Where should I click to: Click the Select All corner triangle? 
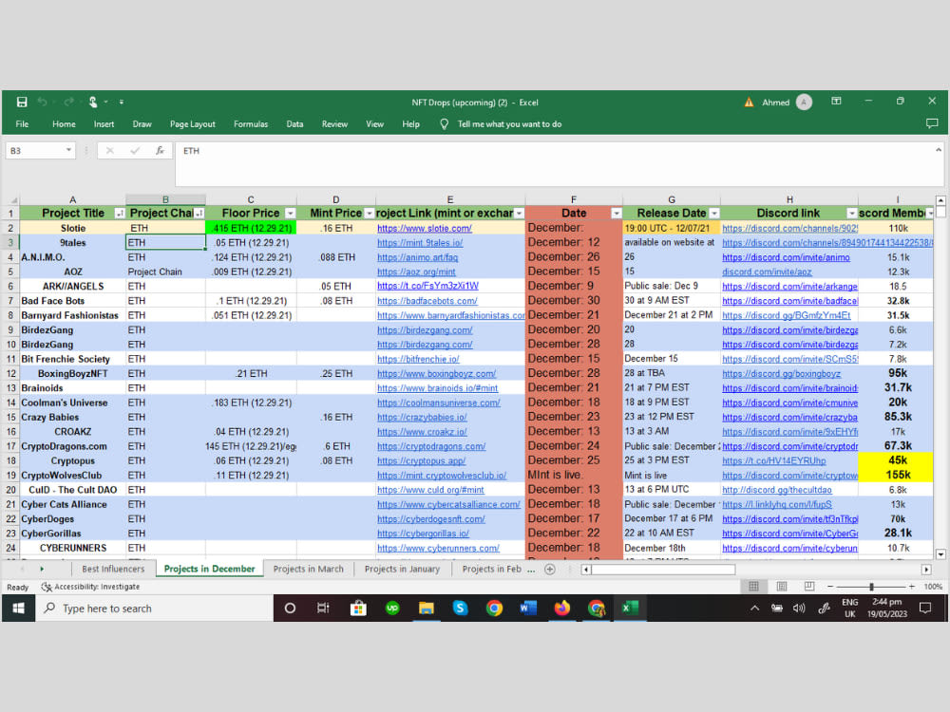(x=12, y=199)
